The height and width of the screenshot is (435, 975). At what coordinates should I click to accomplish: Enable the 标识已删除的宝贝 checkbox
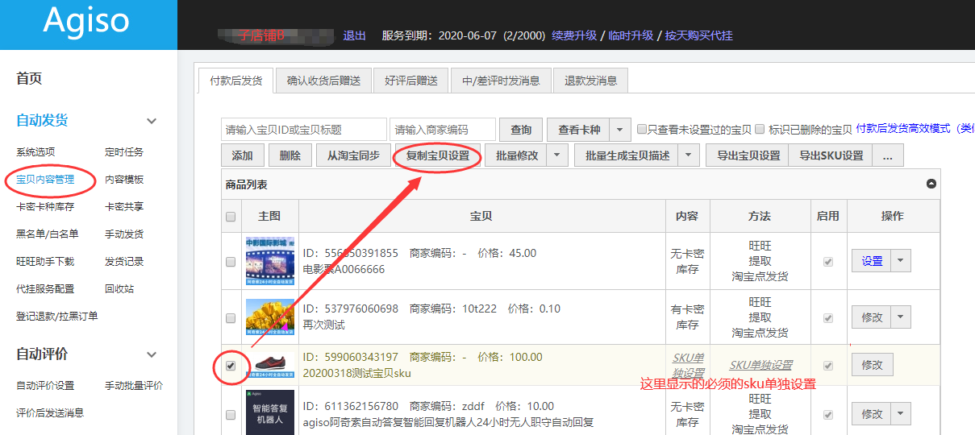click(760, 129)
